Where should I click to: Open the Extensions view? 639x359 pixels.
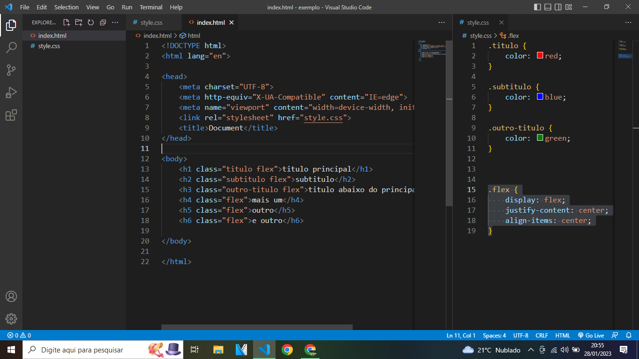point(11,115)
